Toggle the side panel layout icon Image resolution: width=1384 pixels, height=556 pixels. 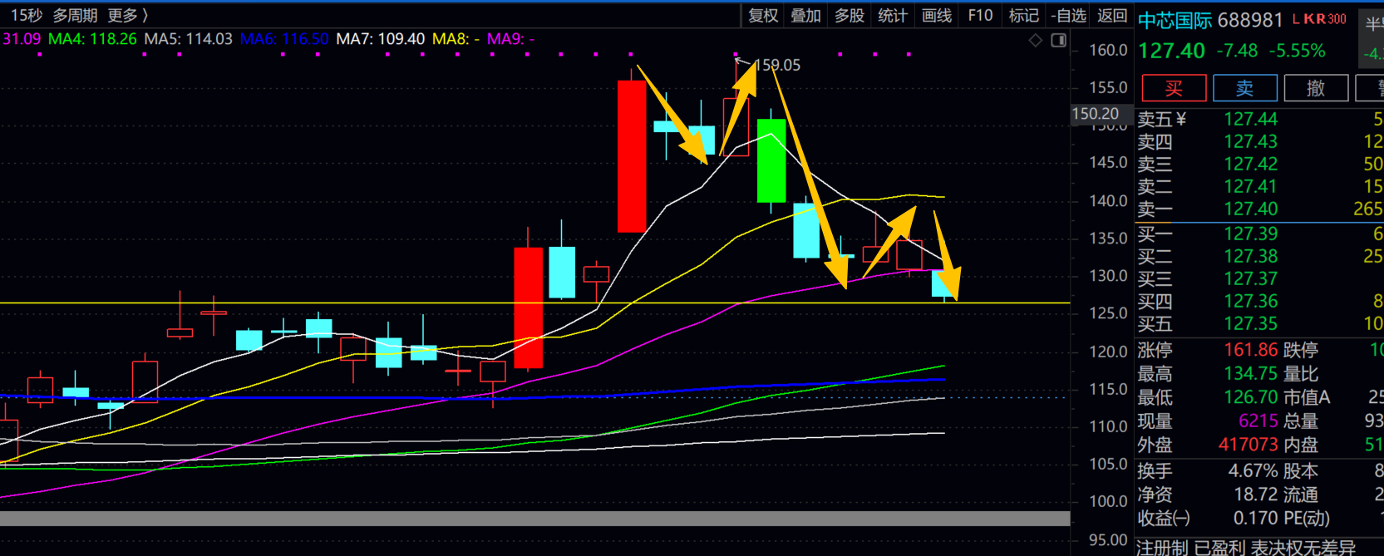click(1058, 40)
